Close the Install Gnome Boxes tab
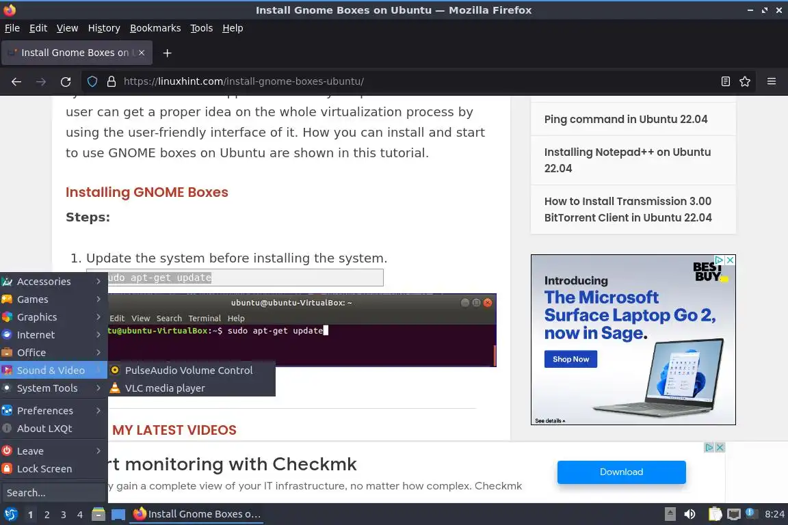Screen dimensions: 788x525 142,53
